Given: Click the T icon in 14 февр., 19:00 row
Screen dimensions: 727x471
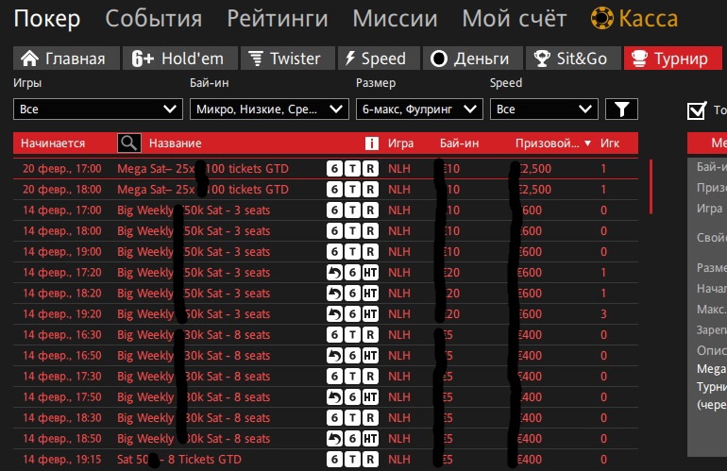Looking at the screenshot, I should [352, 252].
